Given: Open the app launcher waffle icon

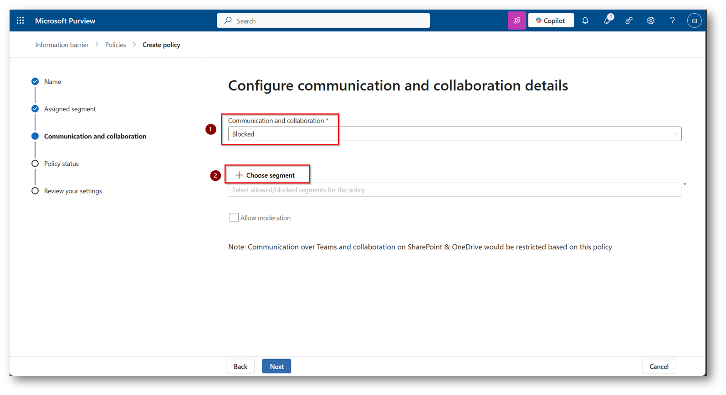Looking at the screenshot, I should pyautogui.click(x=20, y=21).
